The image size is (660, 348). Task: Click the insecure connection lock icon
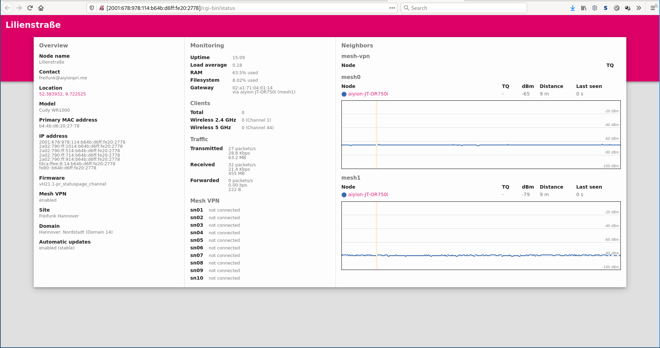point(102,8)
